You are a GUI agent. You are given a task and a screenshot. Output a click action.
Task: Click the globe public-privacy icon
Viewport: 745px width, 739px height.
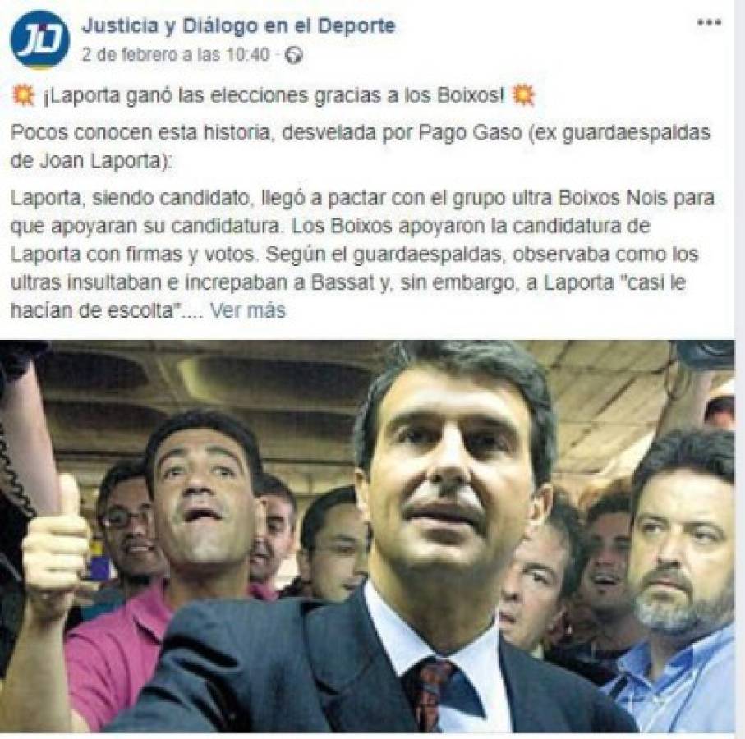pos(293,56)
